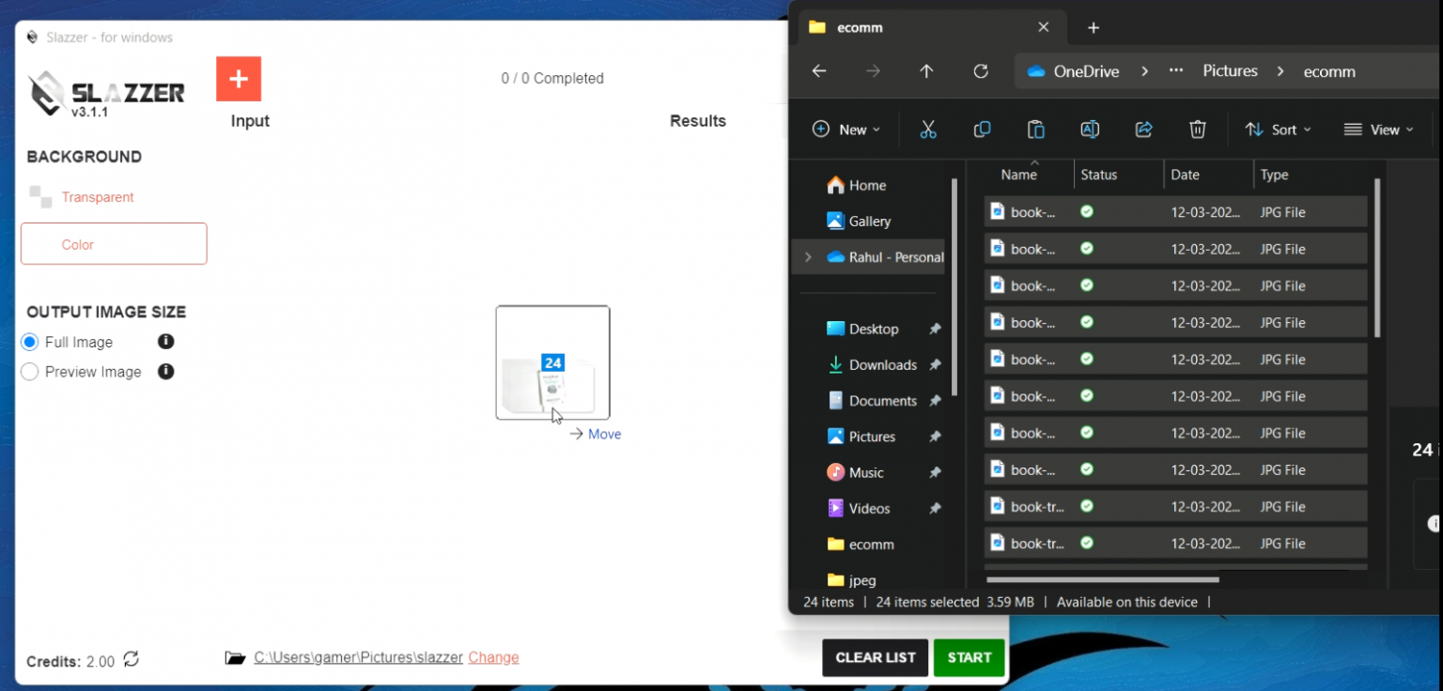Viewport: 1443px width, 691px height.
Task: Select the Preview Image radio button
Action: 29,372
